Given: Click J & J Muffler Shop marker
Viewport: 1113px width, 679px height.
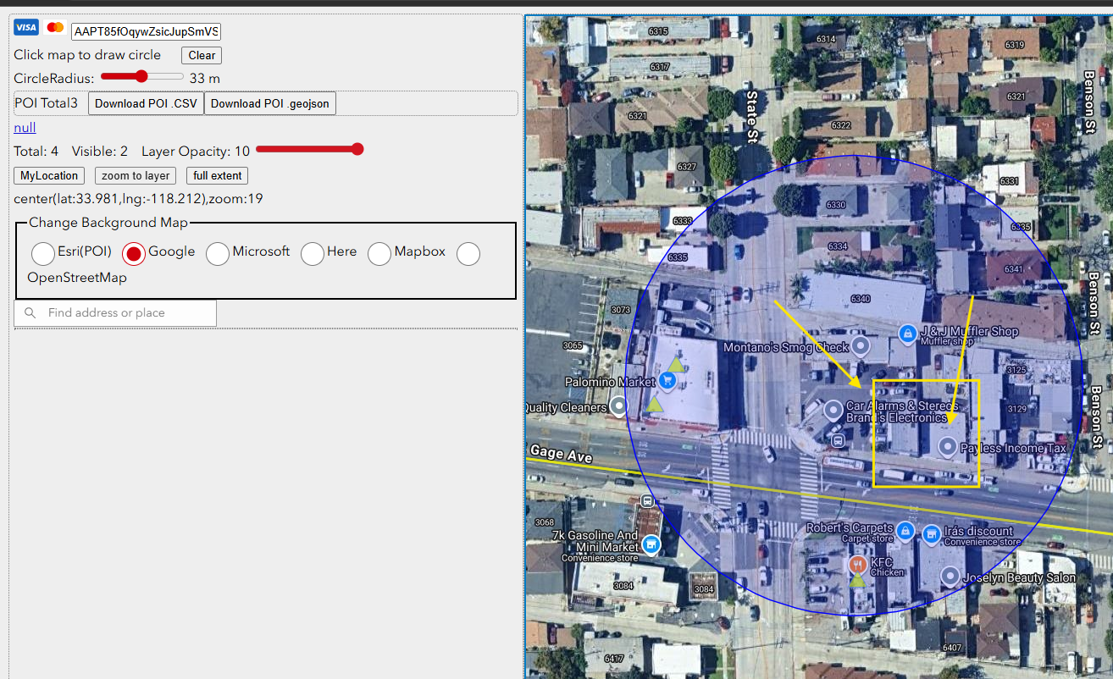Looking at the screenshot, I should pos(908,333).
